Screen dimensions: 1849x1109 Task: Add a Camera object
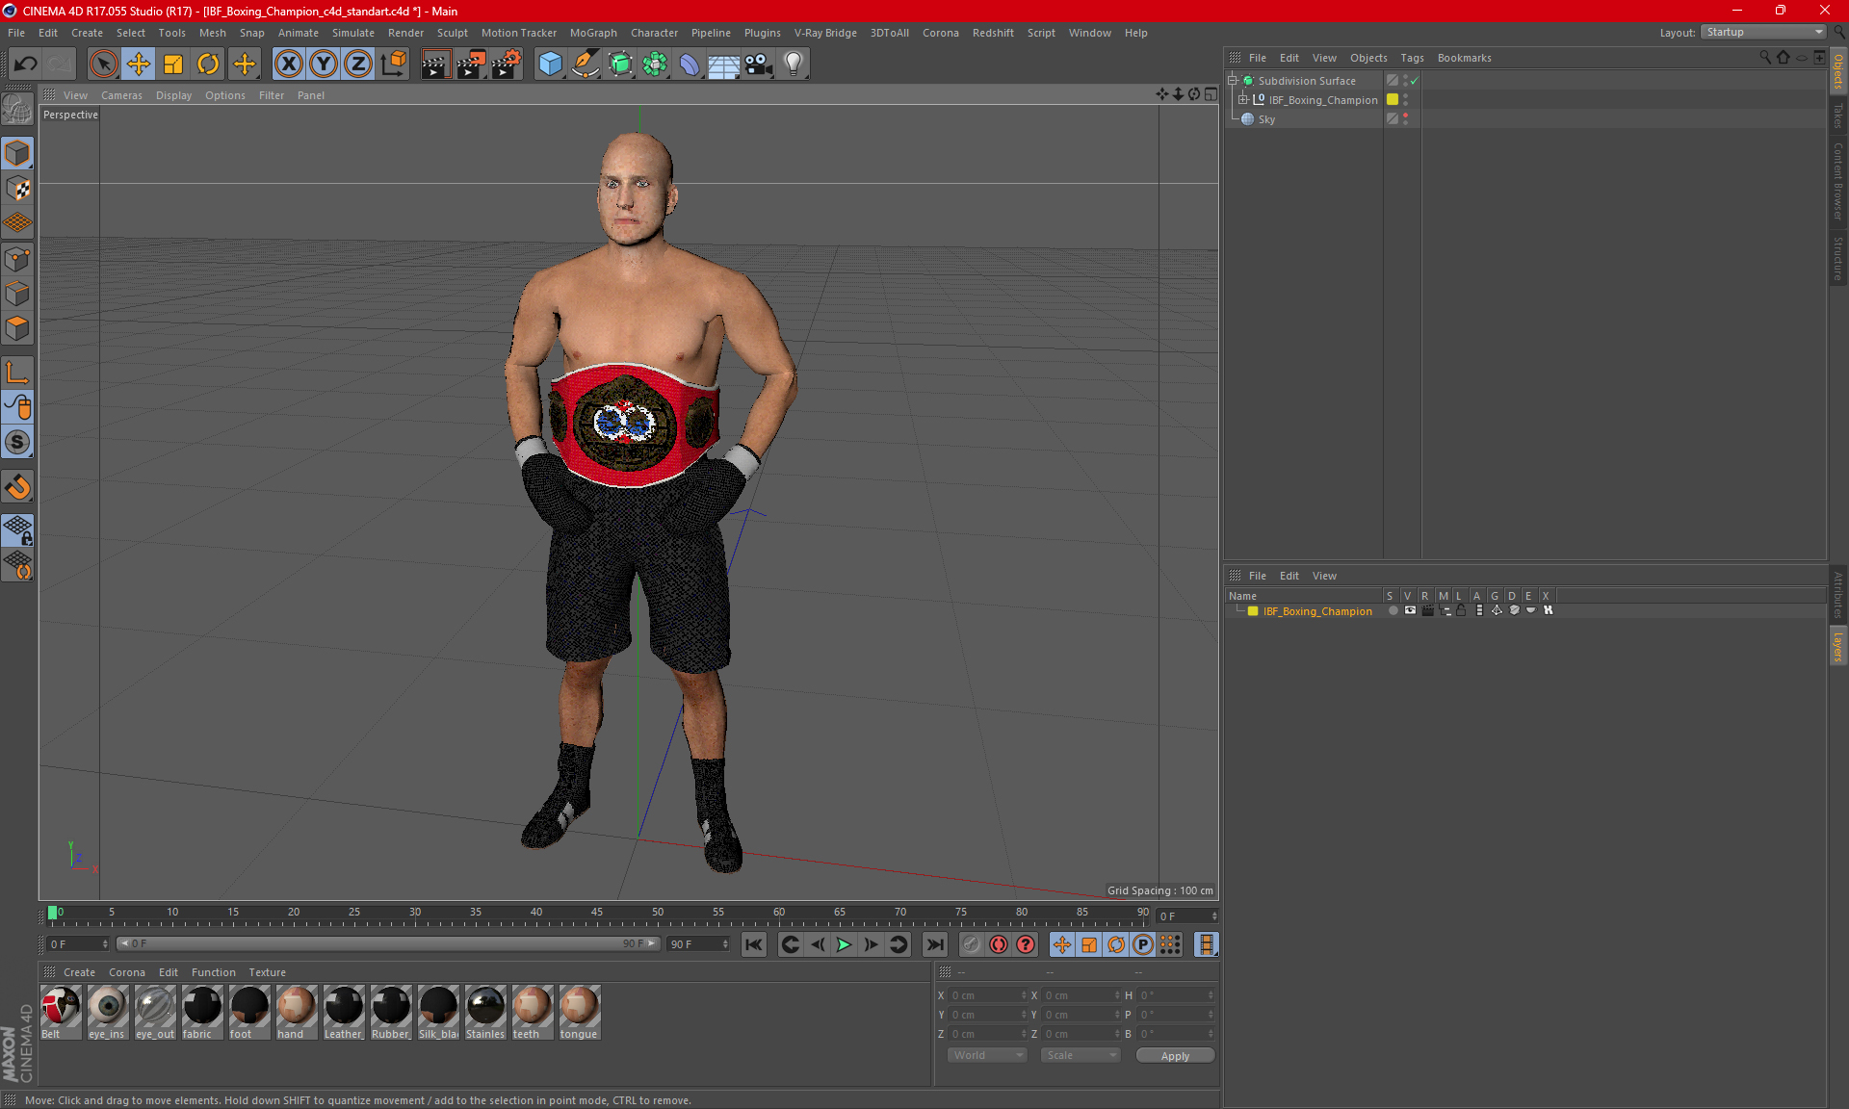pyautogui.click(x=759, y=64)
